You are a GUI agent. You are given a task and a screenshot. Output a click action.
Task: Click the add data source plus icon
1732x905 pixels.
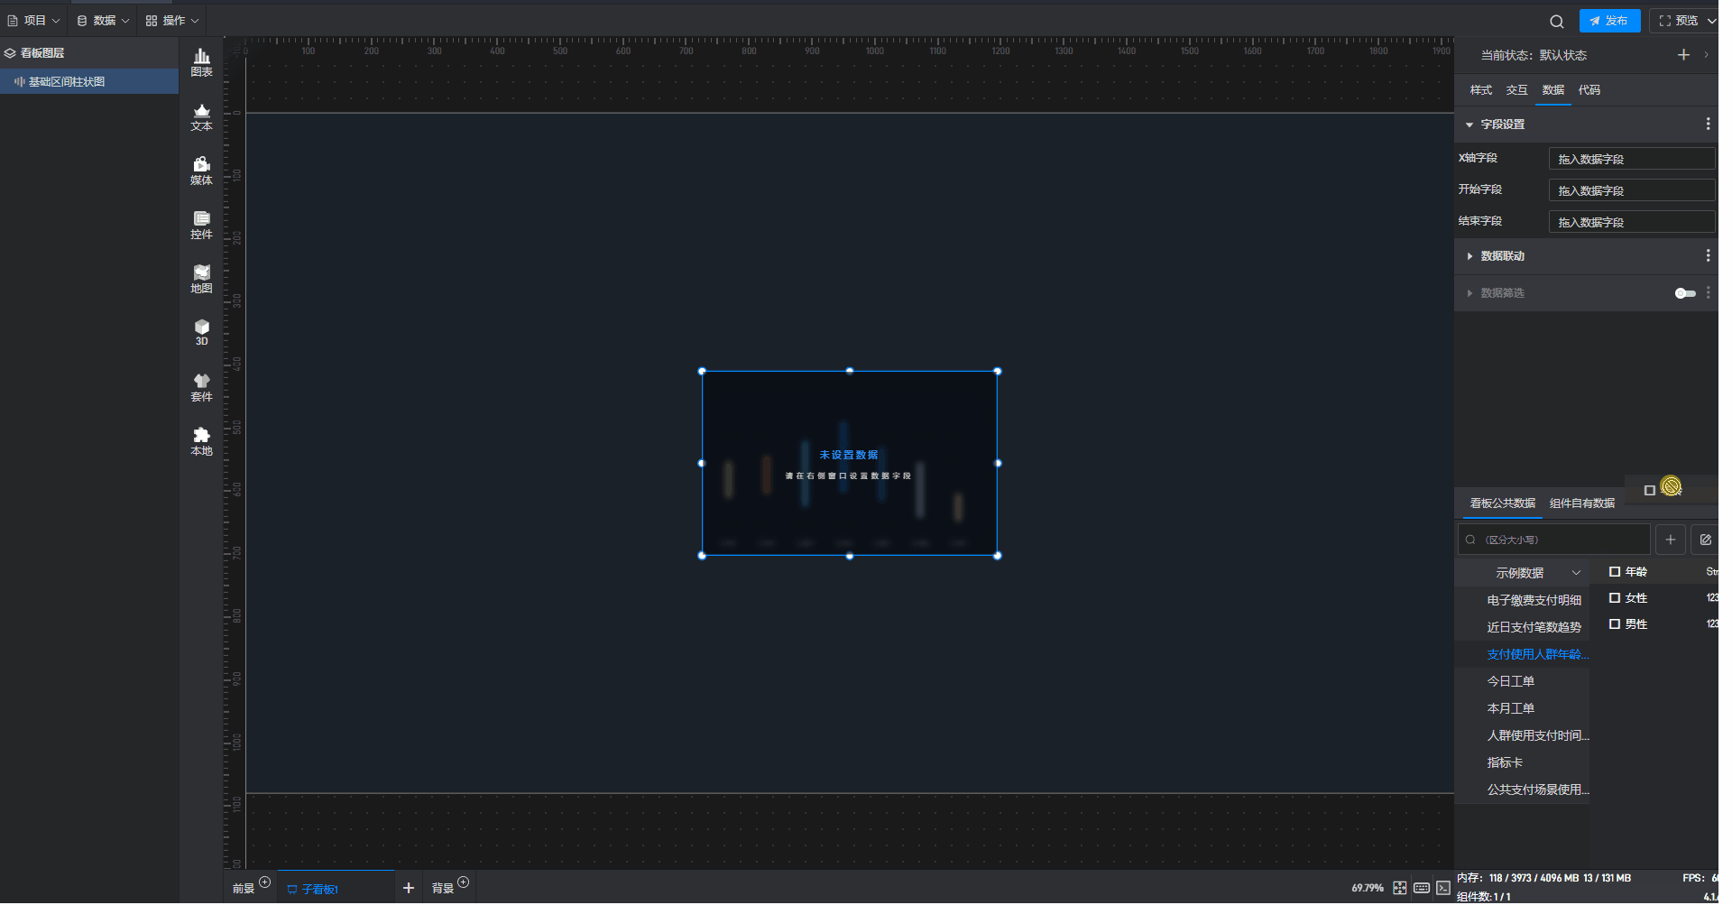coord(1670,540)
